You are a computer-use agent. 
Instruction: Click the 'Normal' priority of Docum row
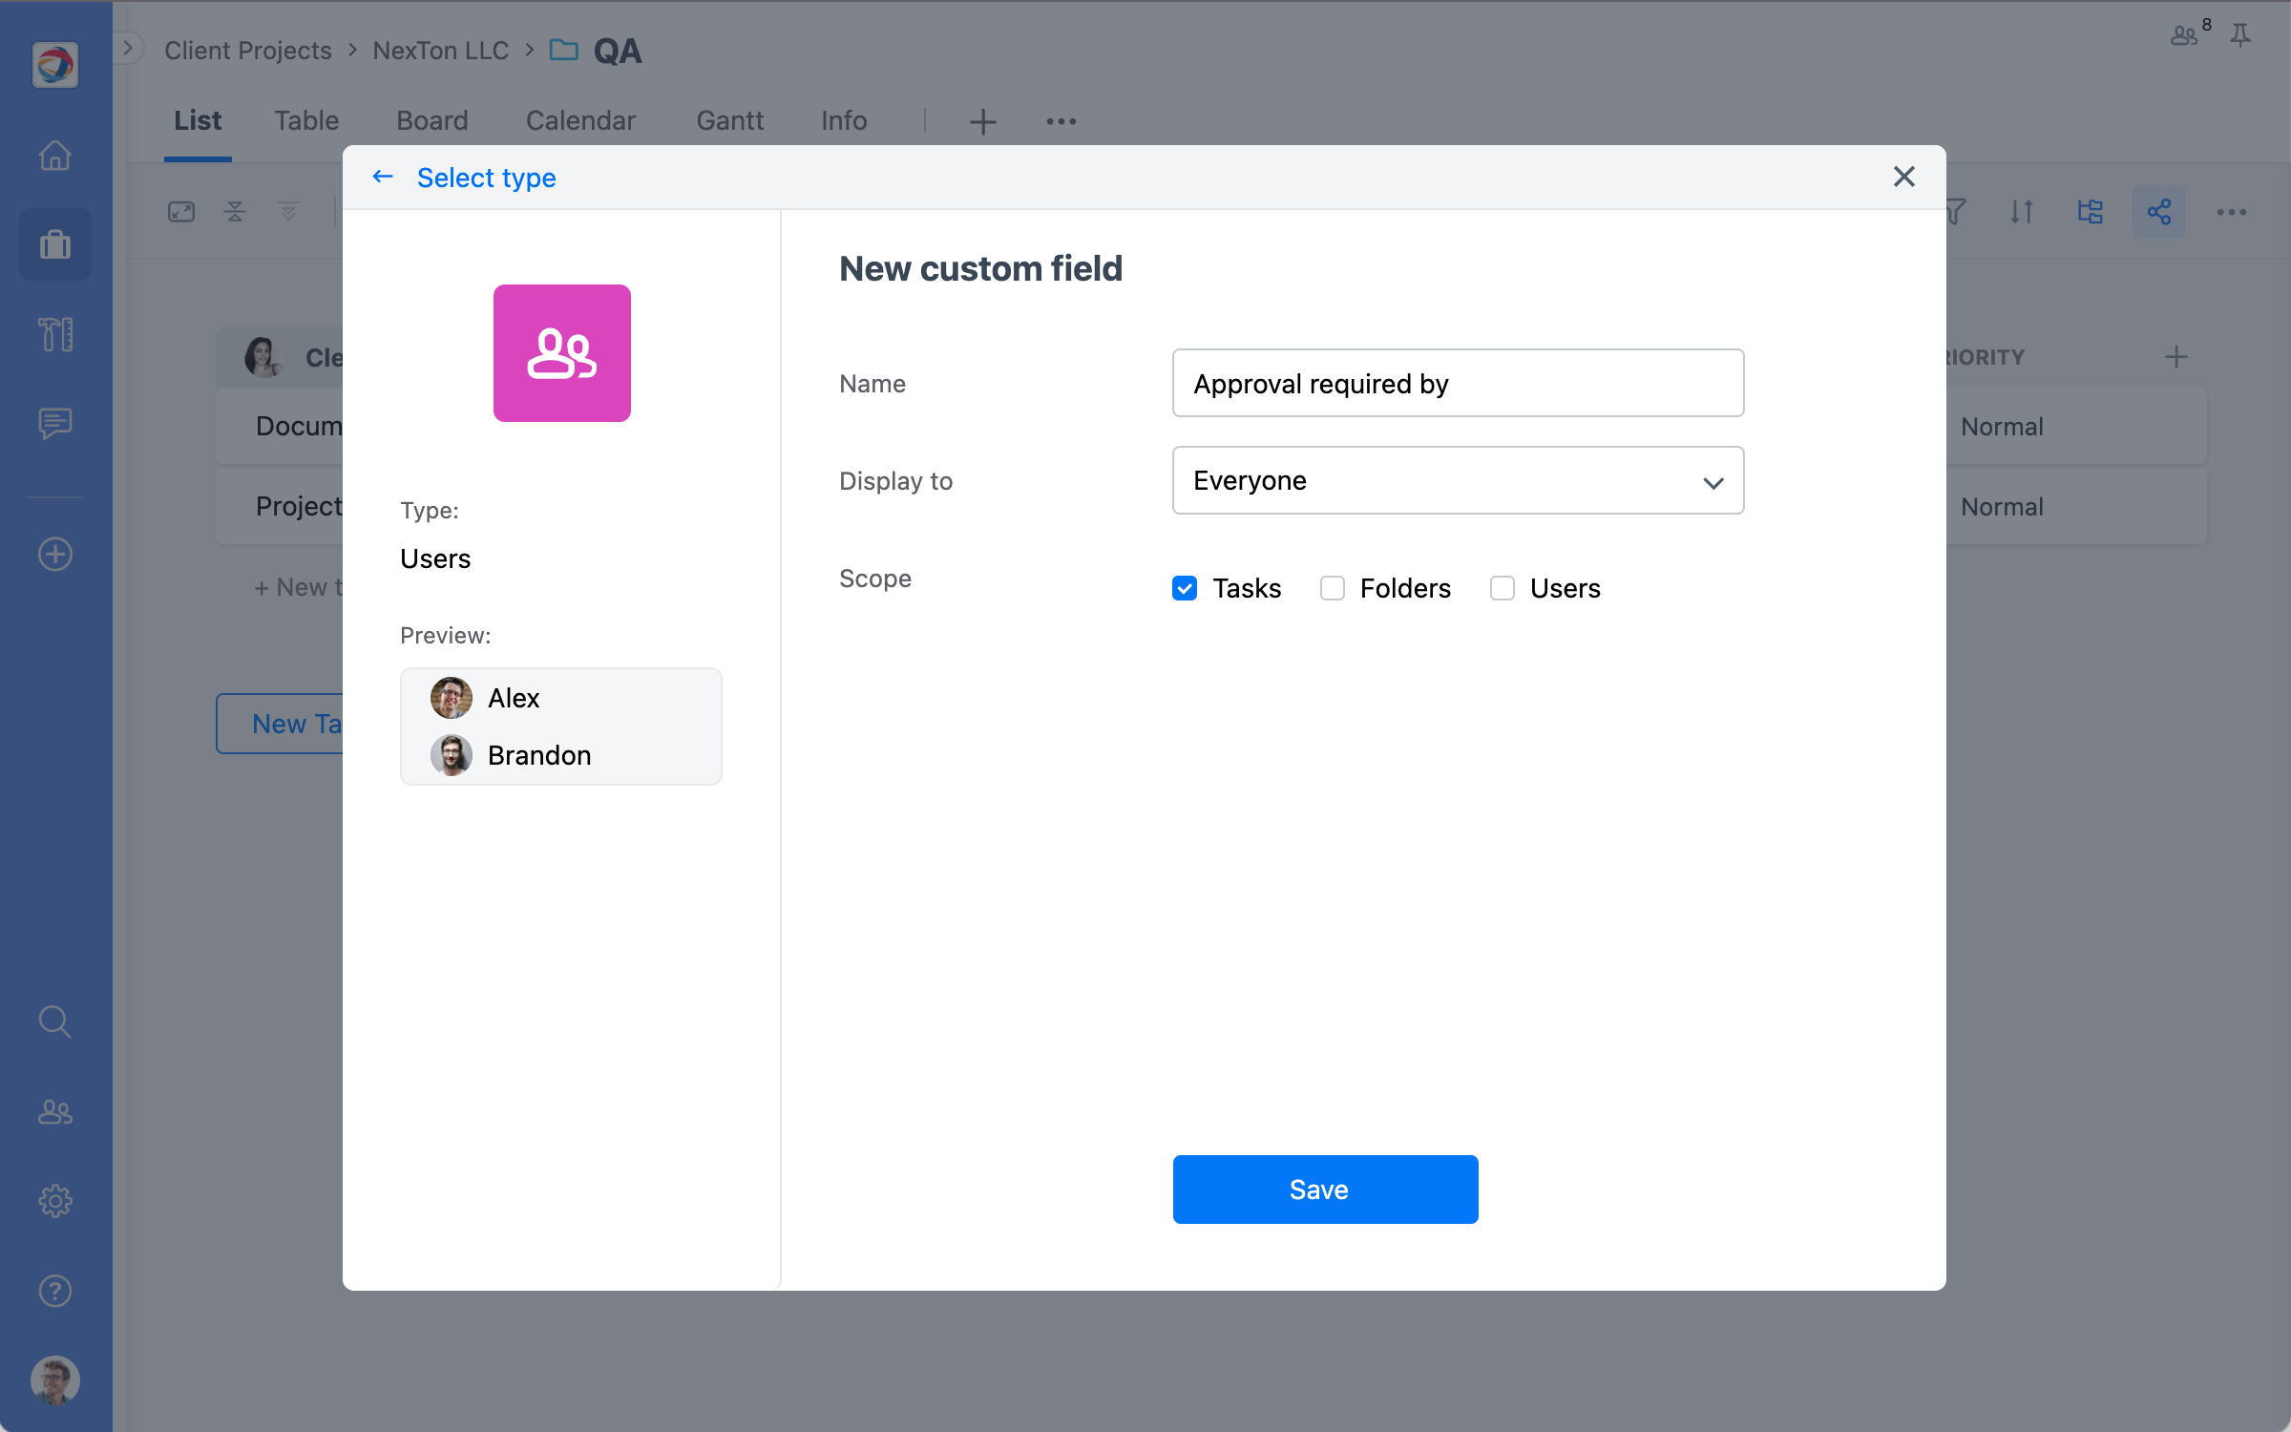2002,427
